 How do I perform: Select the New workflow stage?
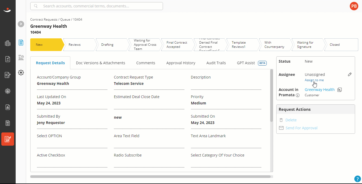(x=47, y=45)
